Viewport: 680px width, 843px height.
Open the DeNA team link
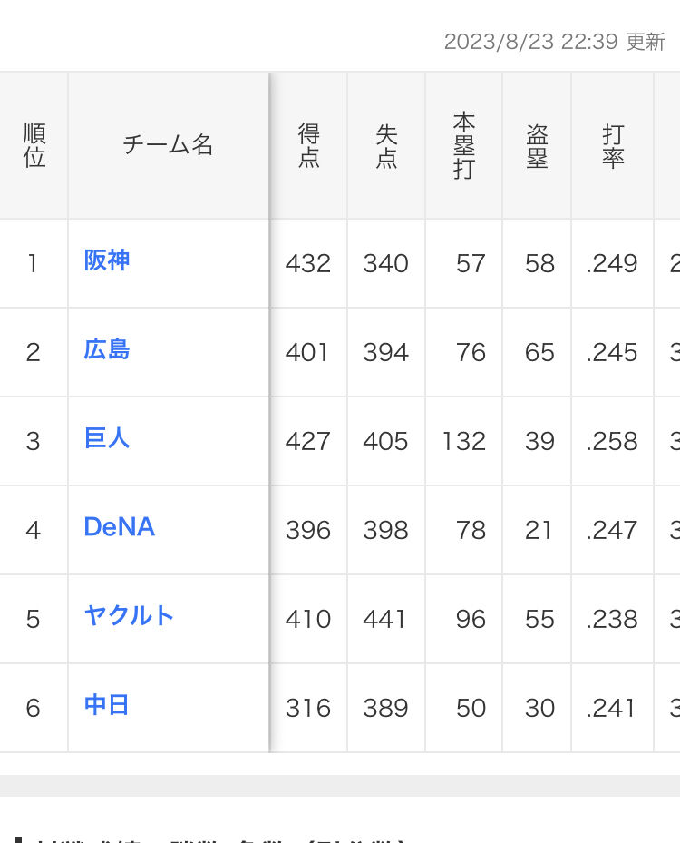click(120, 527)
